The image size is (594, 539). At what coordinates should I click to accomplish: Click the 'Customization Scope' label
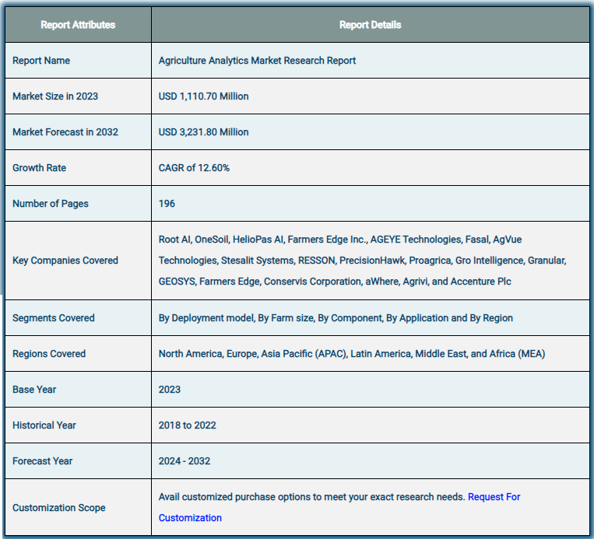(x=58, y=508)
